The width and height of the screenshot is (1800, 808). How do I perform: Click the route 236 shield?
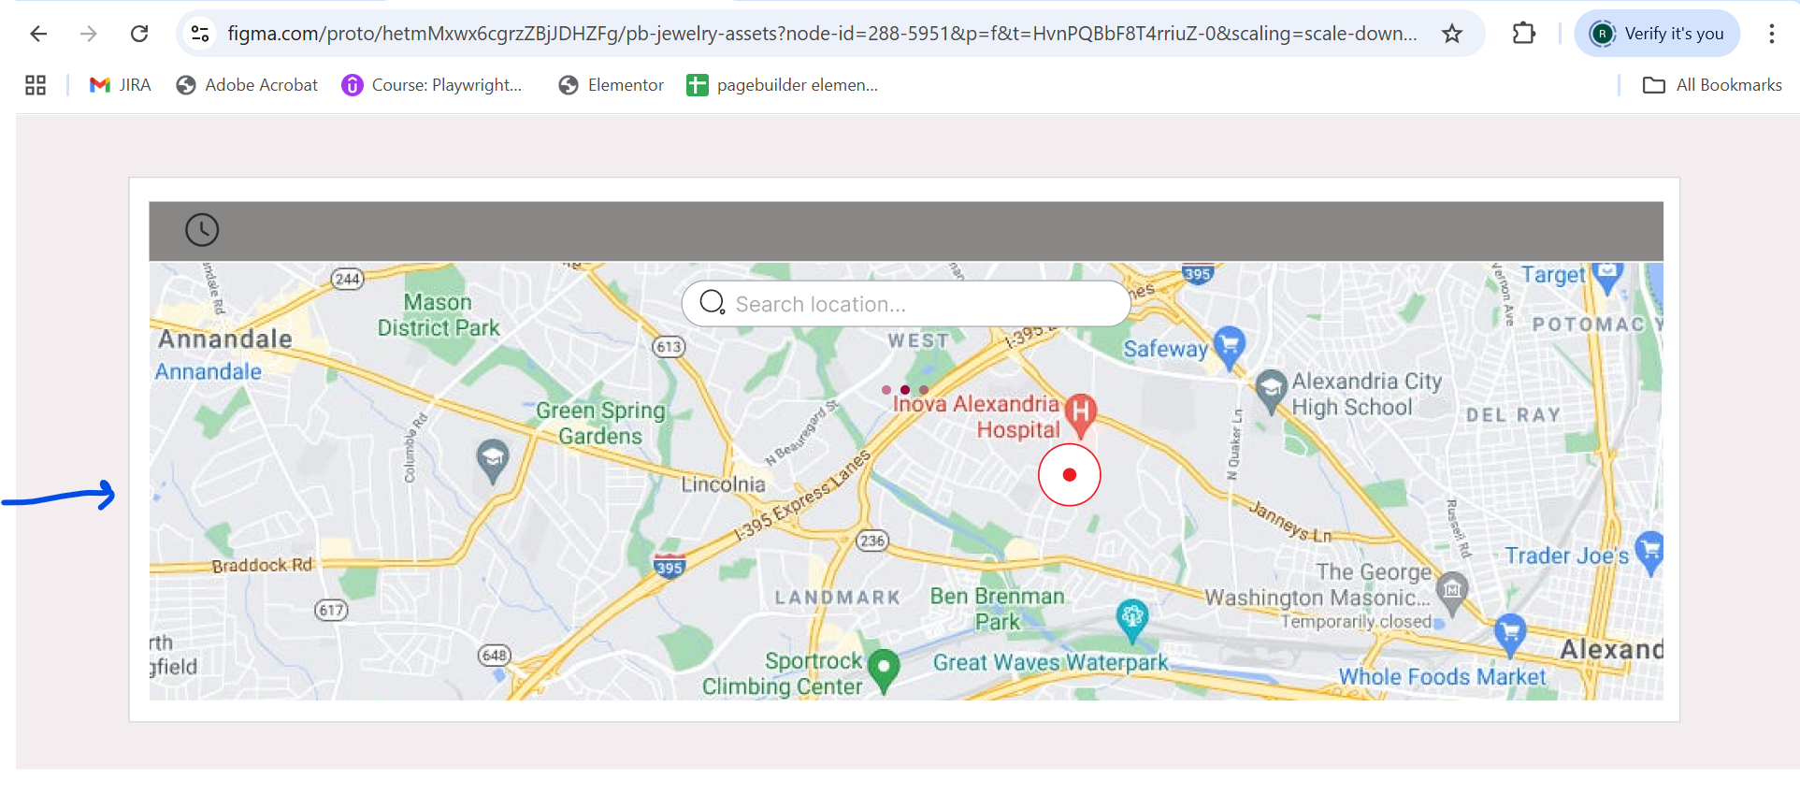(x=872, y=541)
